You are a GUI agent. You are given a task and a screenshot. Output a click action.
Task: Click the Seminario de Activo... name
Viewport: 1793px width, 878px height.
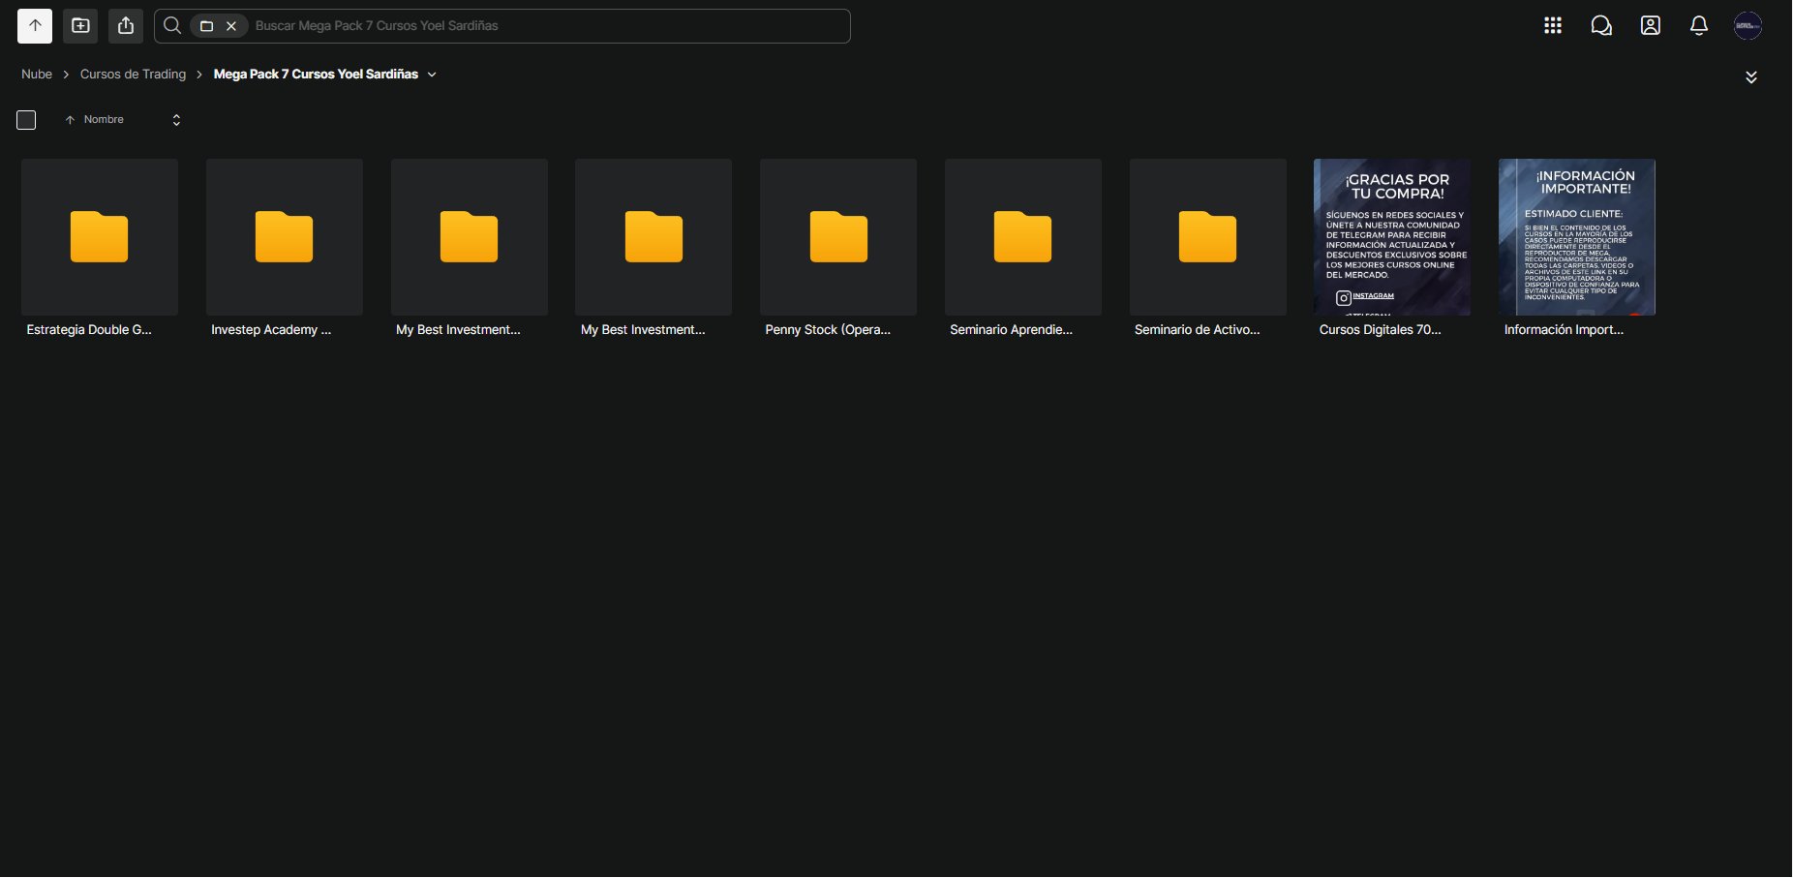point(1198,330)
